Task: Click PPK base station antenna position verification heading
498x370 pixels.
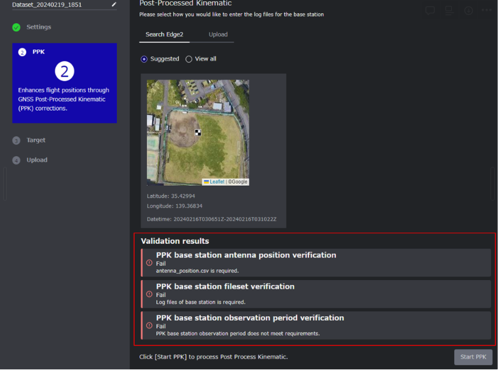Action: 246,255
